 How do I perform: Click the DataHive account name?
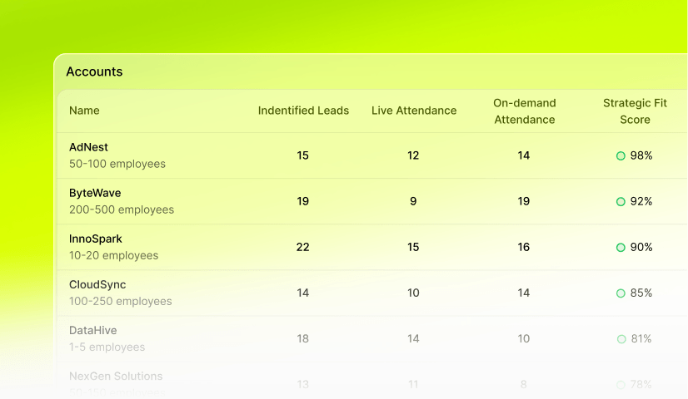pyautogui.click(x=93, y=330)
